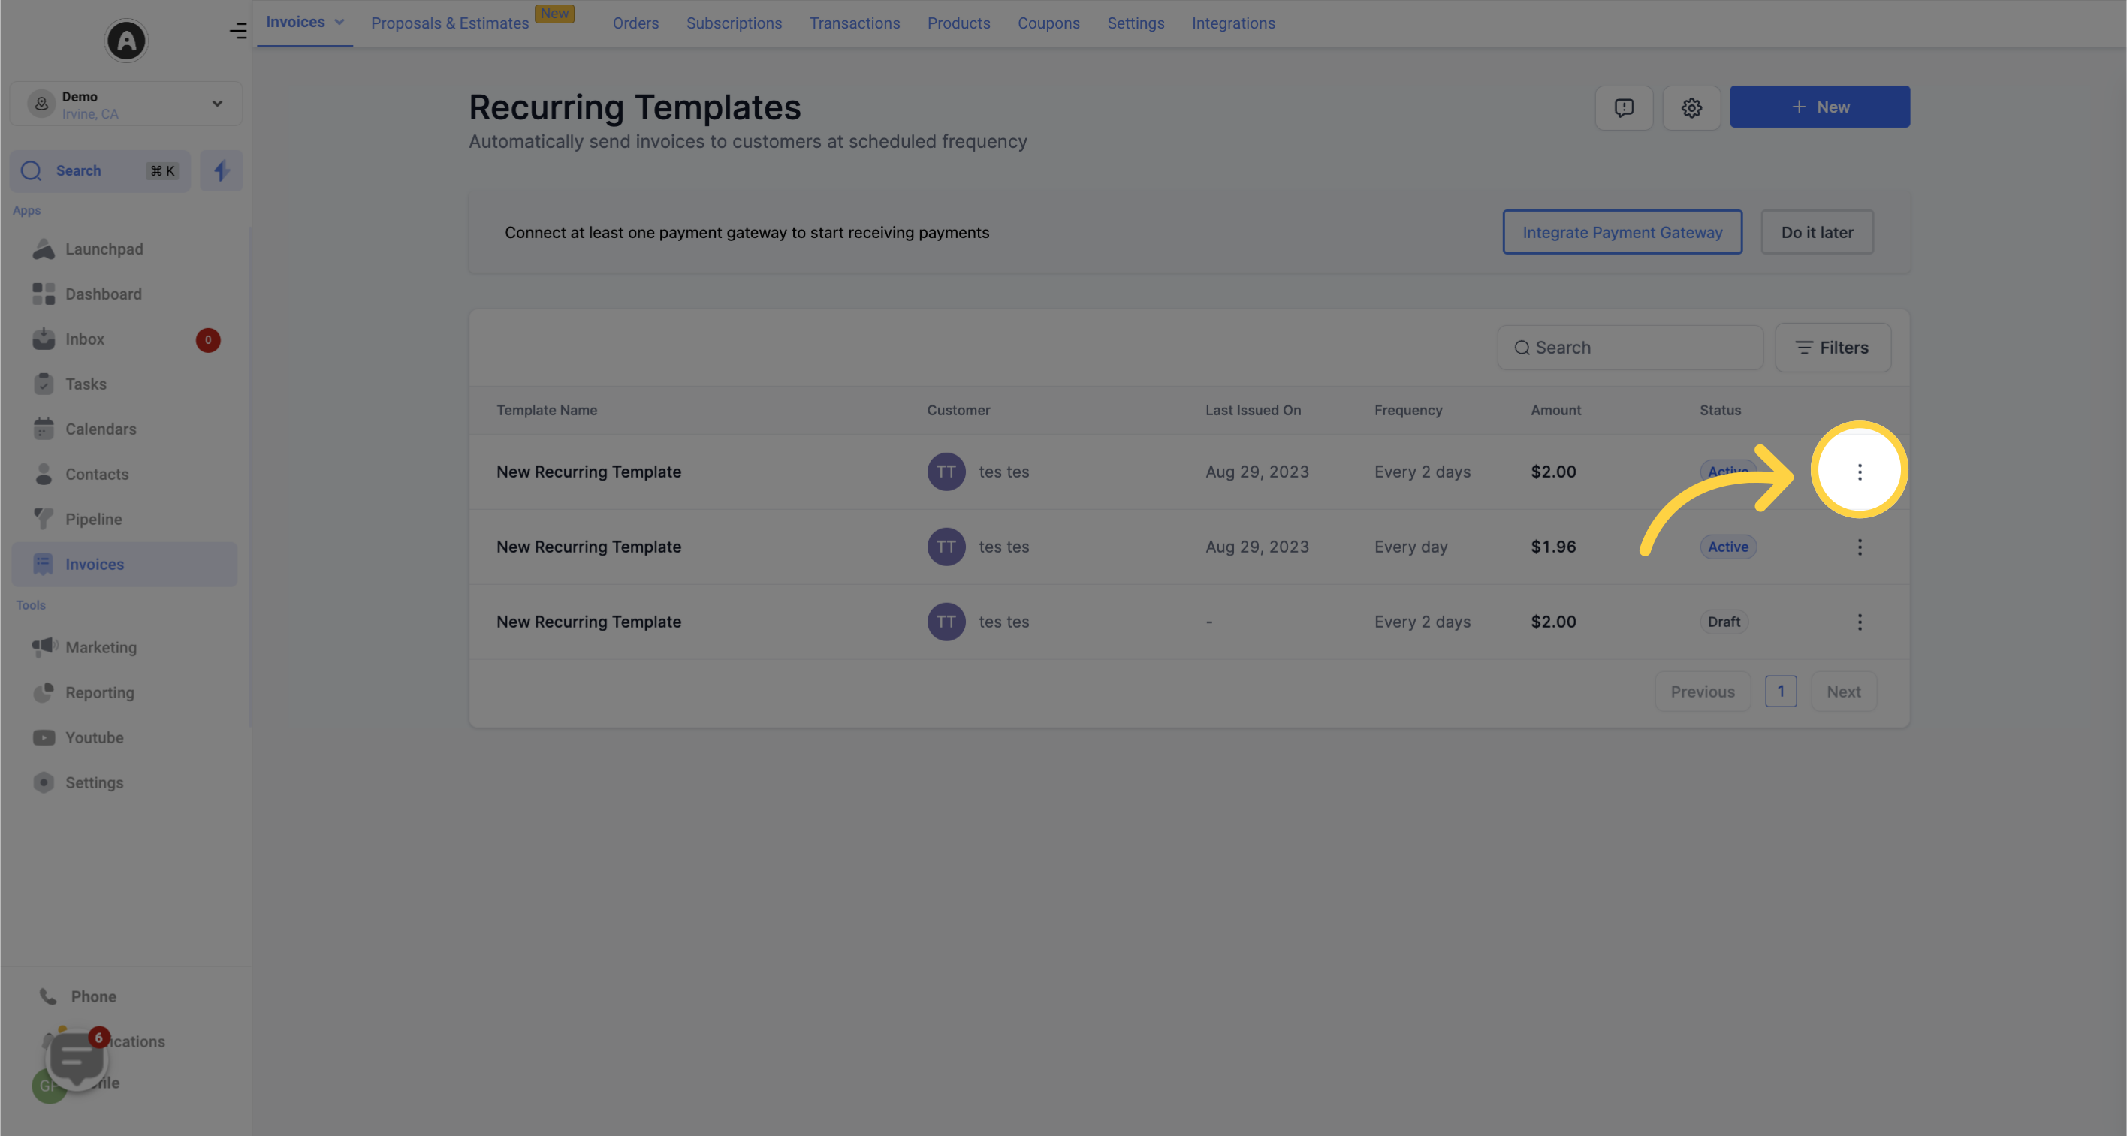Dismiss banner with Do it later
The width and height of the screenshot is (2127, 1136).
point(1817,232)
